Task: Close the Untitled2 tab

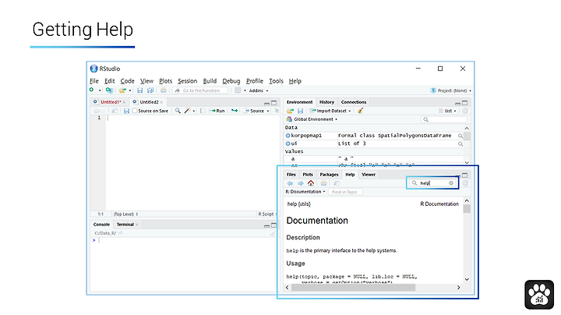Action: 162,102
